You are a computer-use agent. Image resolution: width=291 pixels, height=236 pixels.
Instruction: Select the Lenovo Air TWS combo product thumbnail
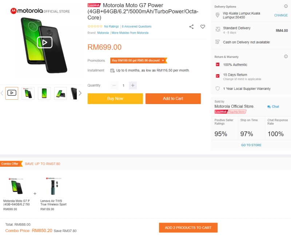click(53, 186)
